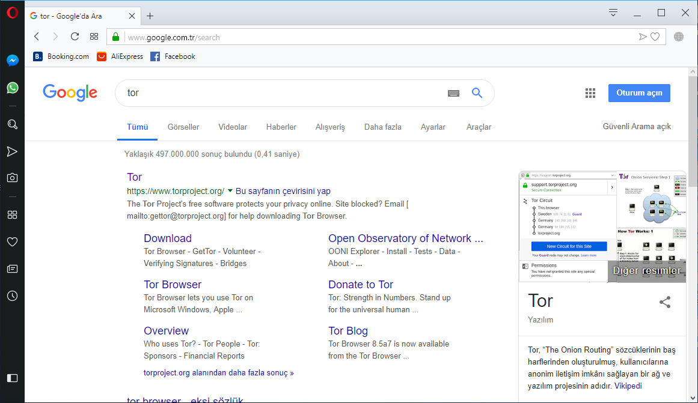698x403 pixels.
Task: Open the Google apps grid icon
Action: click(x=590, y=92)
